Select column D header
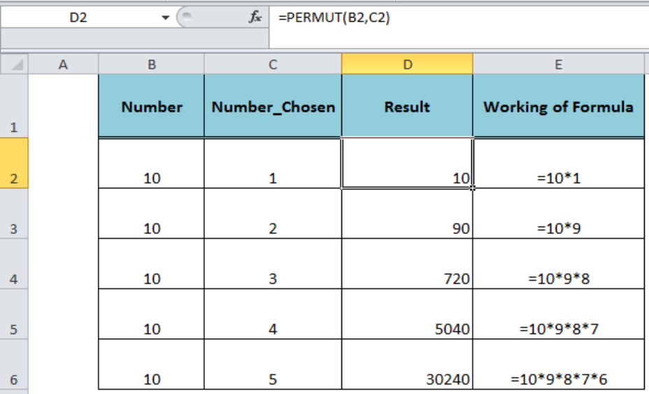 point(407,64)
